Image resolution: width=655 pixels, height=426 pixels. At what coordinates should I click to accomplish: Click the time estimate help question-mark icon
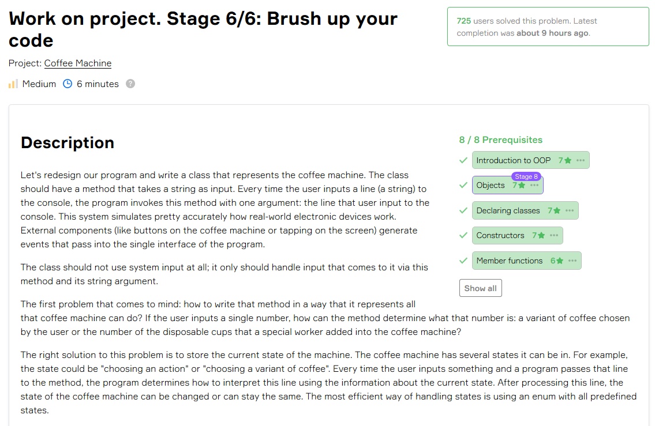(x=130, y=84)
